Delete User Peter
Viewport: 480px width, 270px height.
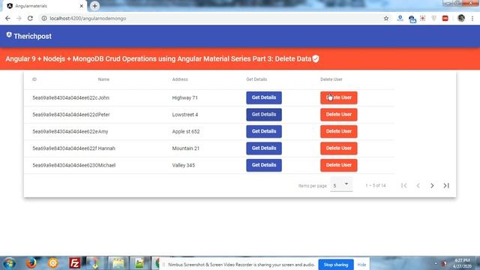338,115
